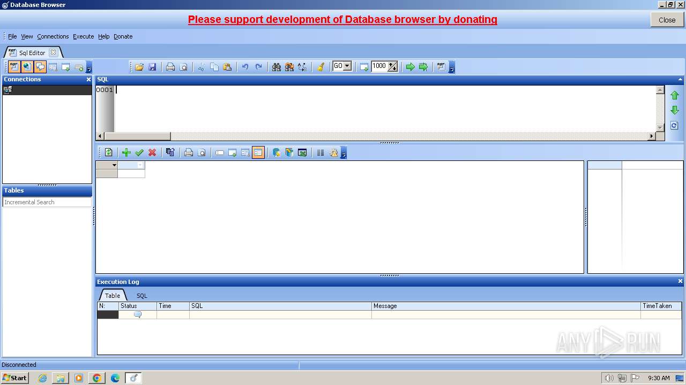The image size is (686, 385).
Task: Close the Sql Editor tab
Action: point(53,52)
